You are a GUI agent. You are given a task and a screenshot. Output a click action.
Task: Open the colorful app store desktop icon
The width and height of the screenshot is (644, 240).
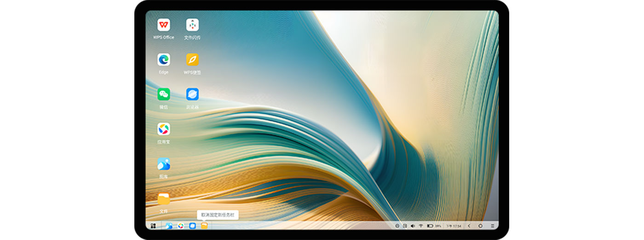[x=163, y=129]
